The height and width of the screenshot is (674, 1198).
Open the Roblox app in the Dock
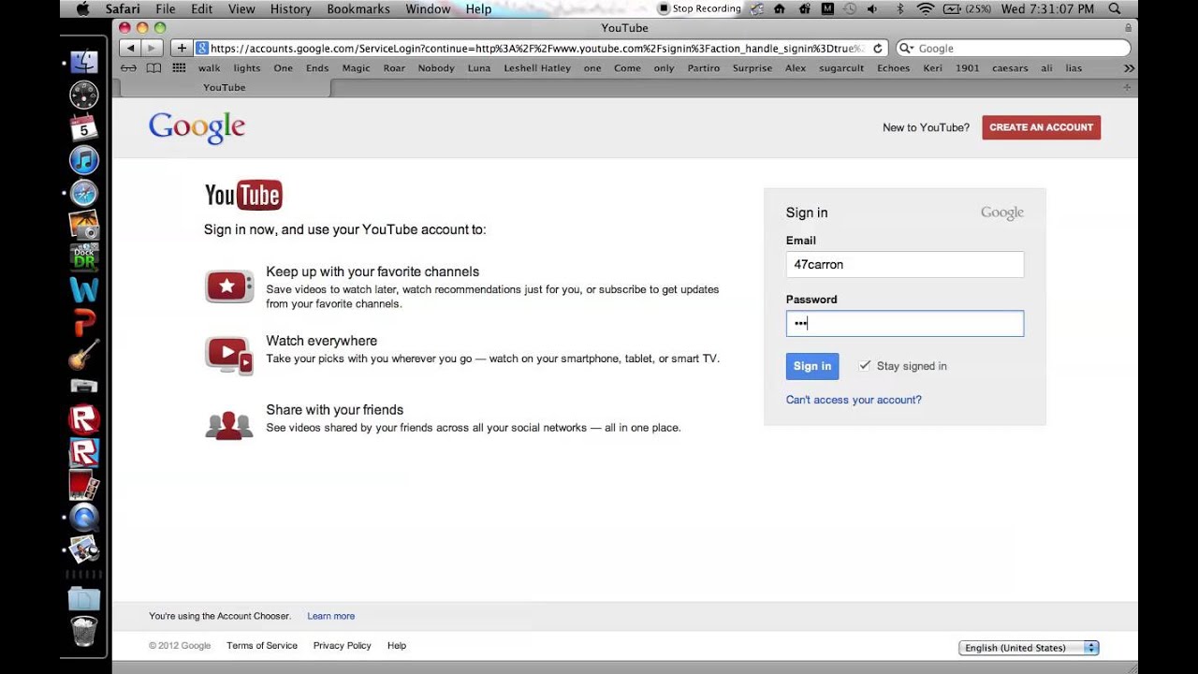(x=84, y=418)
